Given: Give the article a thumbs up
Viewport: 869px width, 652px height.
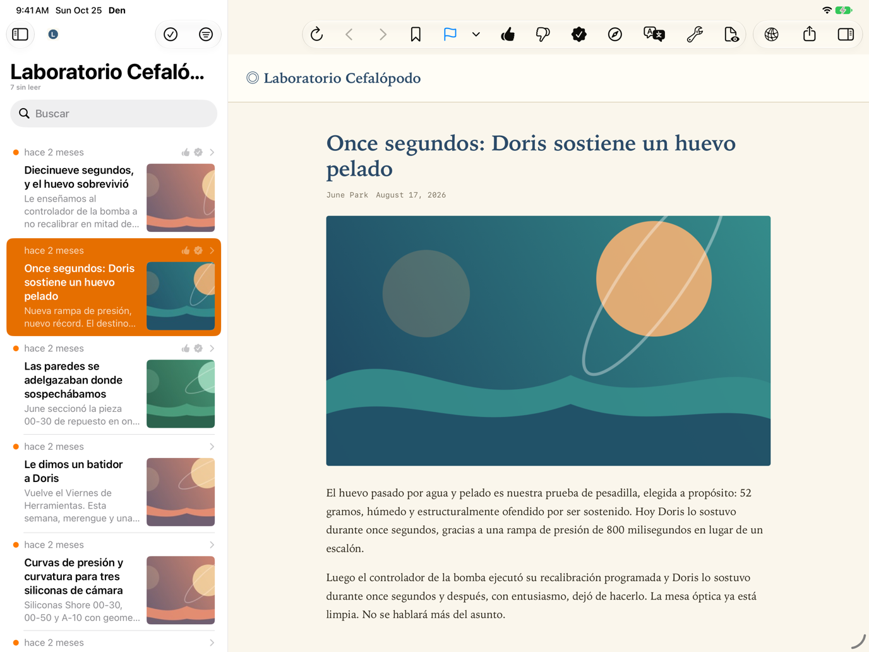Looking at the screenshot, I should click(508, 34).
